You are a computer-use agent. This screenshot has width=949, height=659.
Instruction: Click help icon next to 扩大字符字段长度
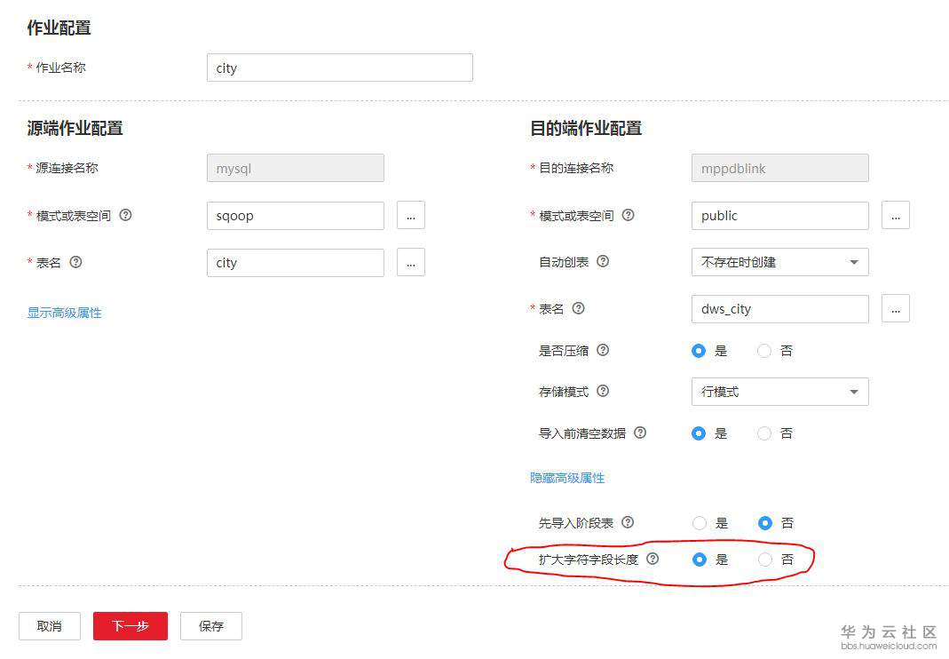(x=652, y=559)
